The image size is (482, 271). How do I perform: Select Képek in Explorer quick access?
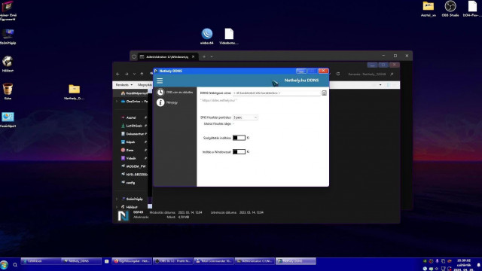130,142
